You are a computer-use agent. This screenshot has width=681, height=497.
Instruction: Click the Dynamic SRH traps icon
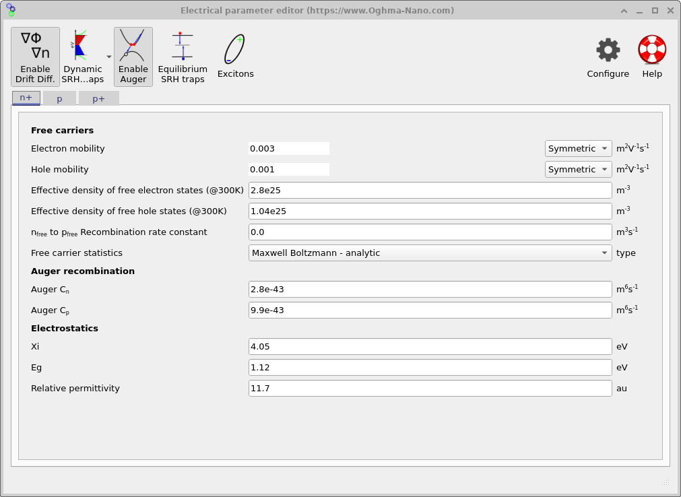pyautogui.click(x=79, y=57)
